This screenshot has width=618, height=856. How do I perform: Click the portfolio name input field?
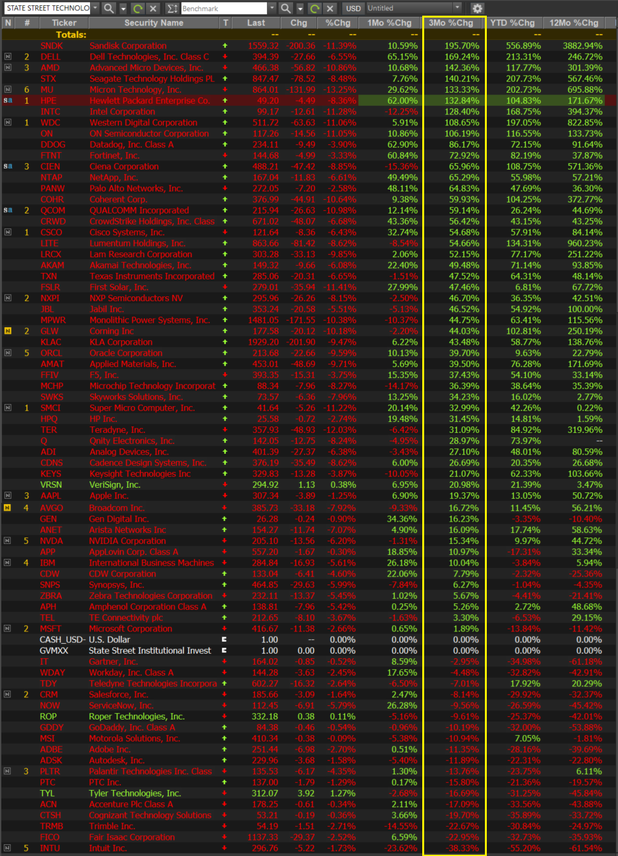click(x=47, y=8)
